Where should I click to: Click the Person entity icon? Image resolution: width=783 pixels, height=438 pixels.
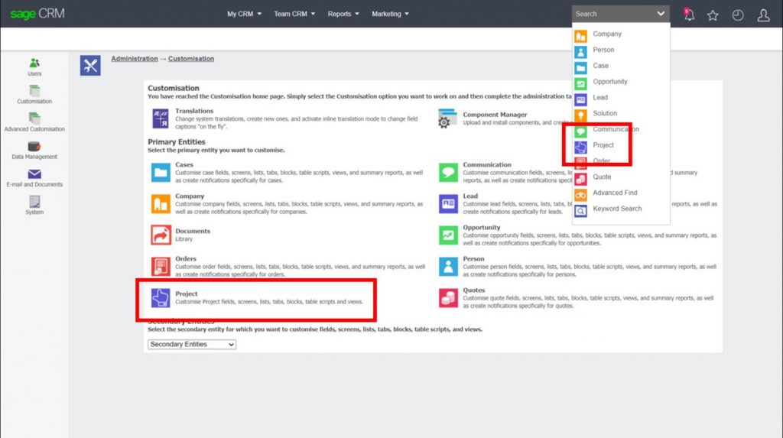click(x=448, y=266)
